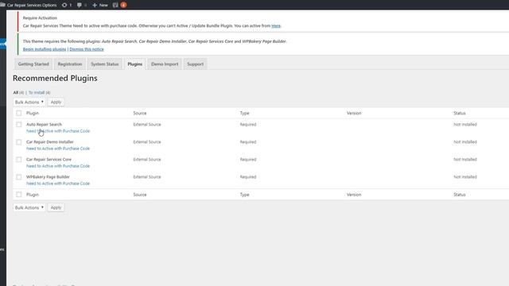
Task: Go to the Support tab
Action: (195, 64)
